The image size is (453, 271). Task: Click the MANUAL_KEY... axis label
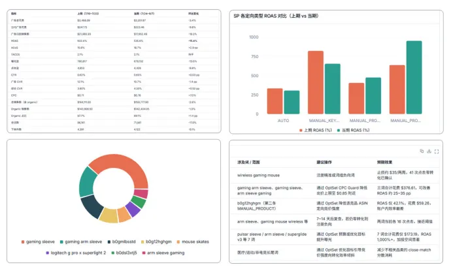(x=324, y=121)
